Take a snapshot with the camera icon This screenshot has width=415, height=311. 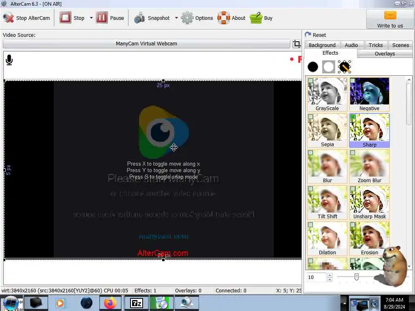[x=139, y=18]
